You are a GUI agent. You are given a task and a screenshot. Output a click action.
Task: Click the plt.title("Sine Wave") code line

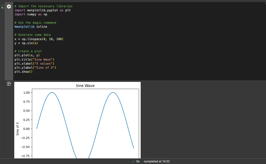(x=34, y=60)
